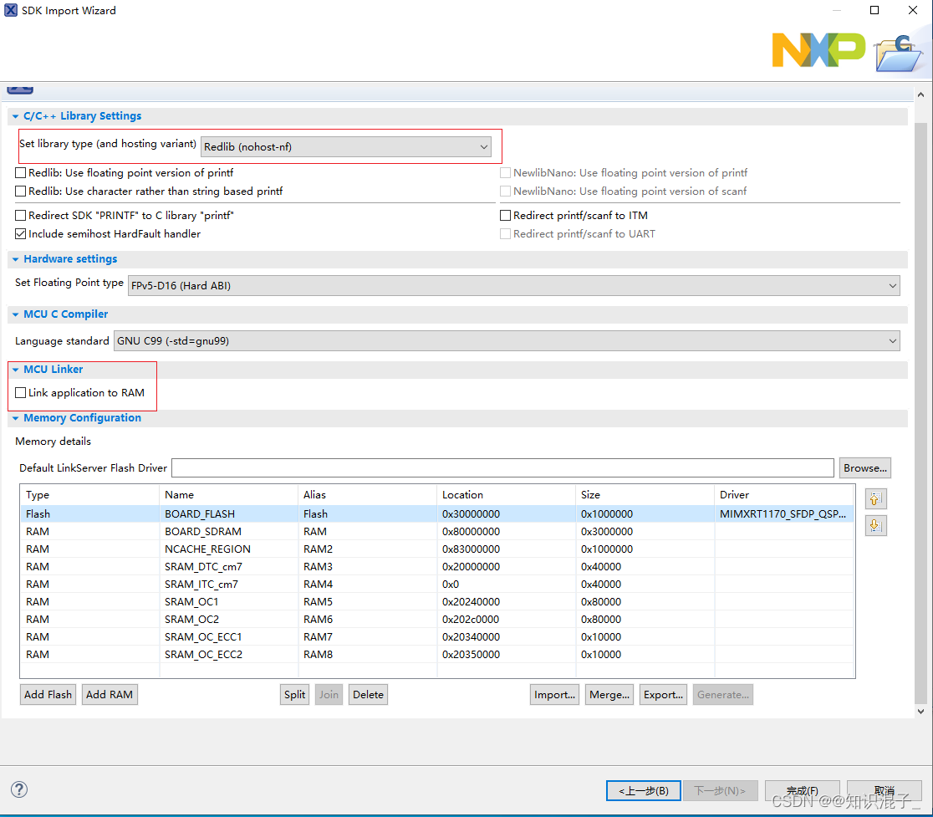Click driver cell MIMXRT1170_SFDP_QSP...

(x=783, y=513)
